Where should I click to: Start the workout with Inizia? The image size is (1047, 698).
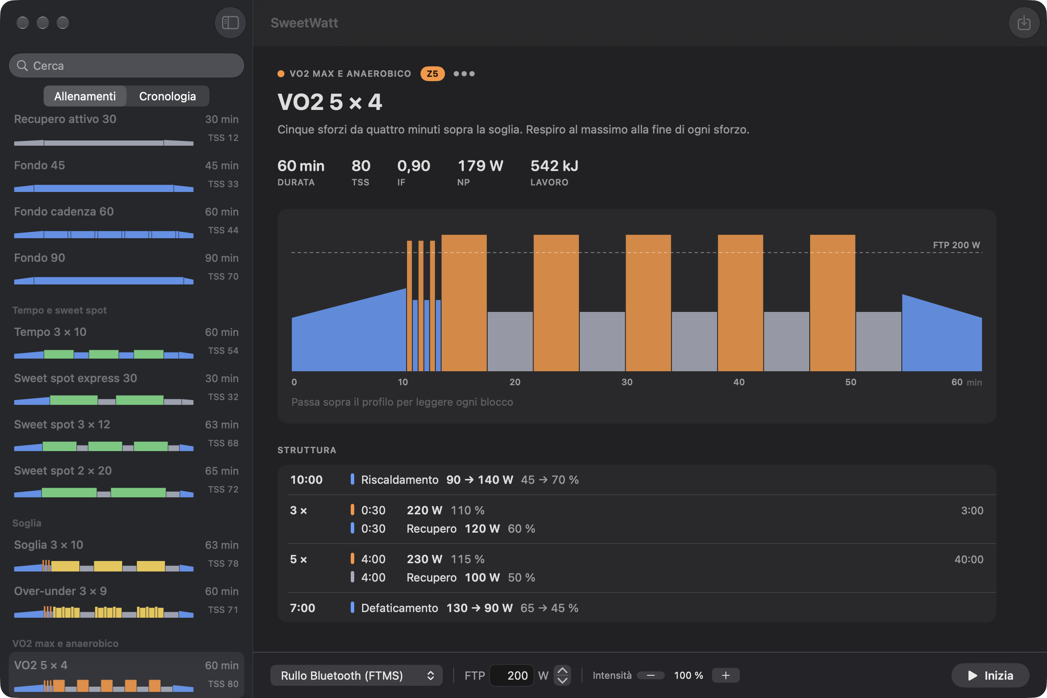coord(990,675)
